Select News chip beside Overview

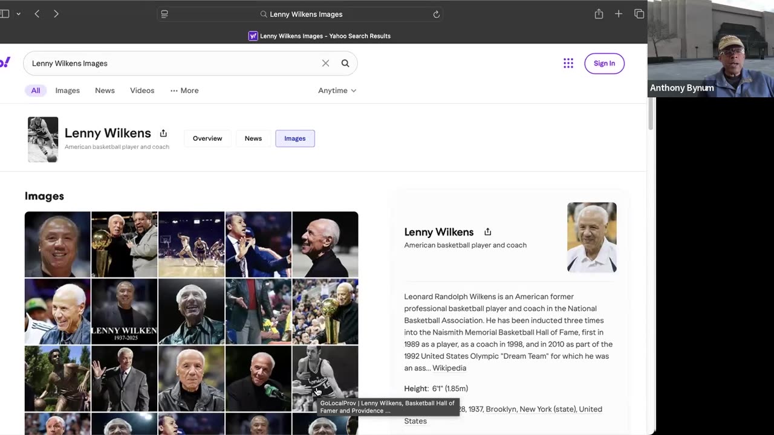(253, 138)
